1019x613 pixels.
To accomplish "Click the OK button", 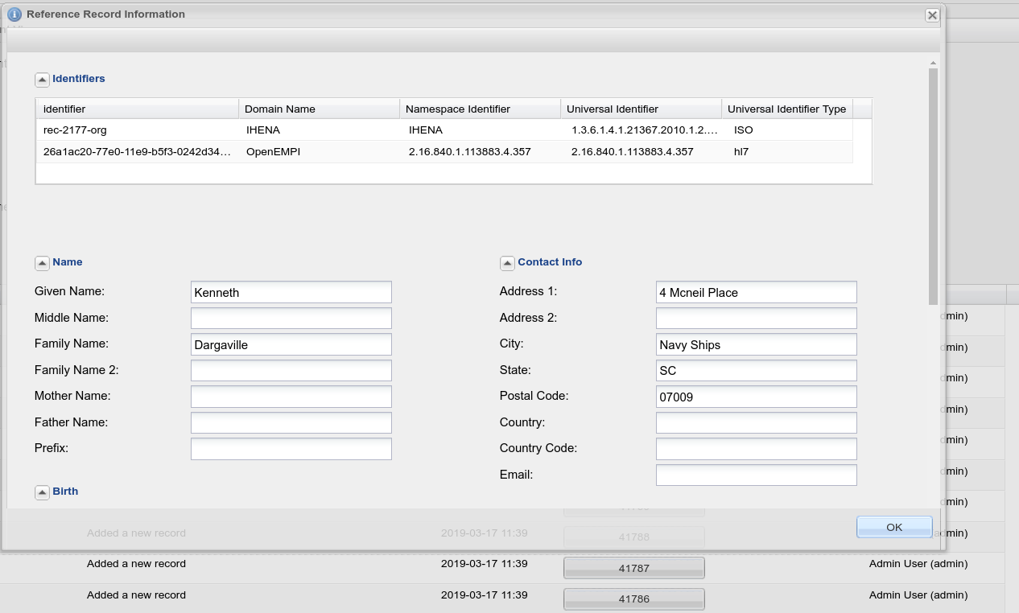I will point(894,527).
